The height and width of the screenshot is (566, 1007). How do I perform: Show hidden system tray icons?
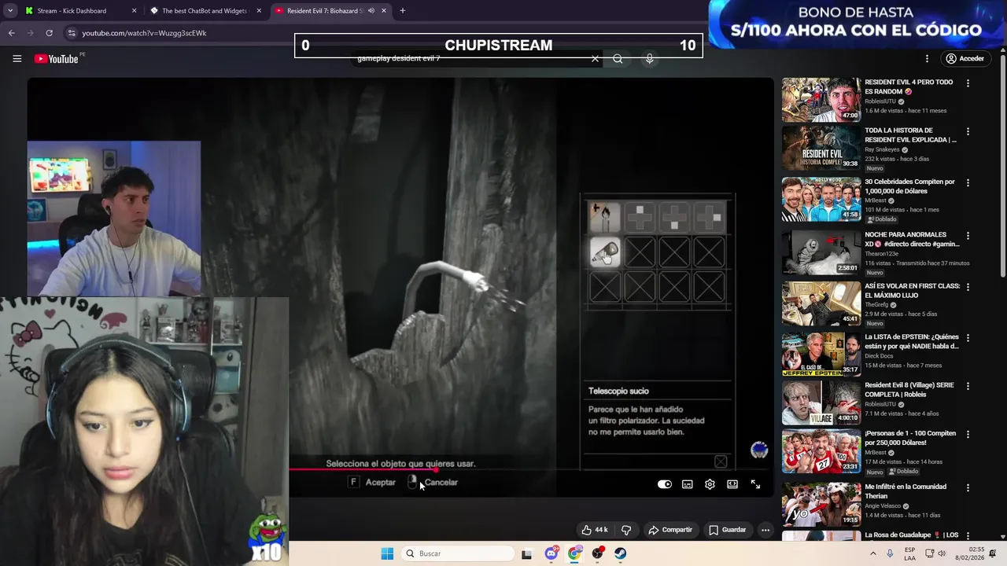pos(872,553)
